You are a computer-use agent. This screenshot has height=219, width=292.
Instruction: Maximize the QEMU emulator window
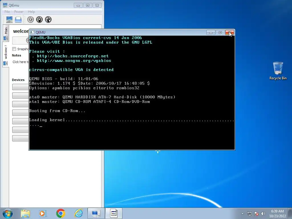(x=220, y=33)
